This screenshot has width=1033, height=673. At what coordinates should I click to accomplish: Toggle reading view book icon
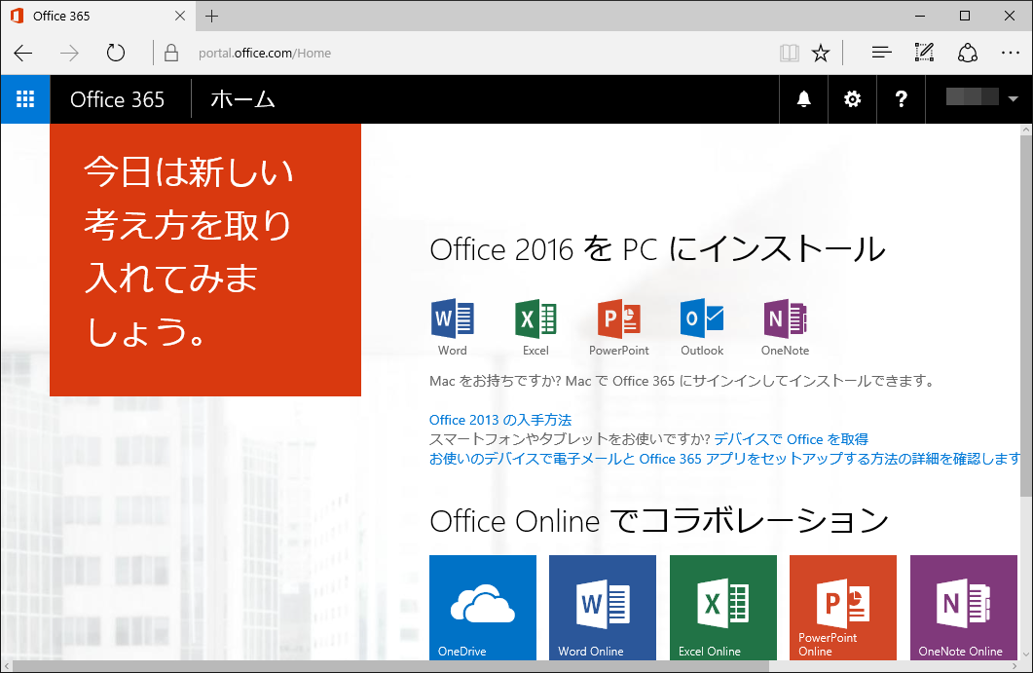coord(790,53)
